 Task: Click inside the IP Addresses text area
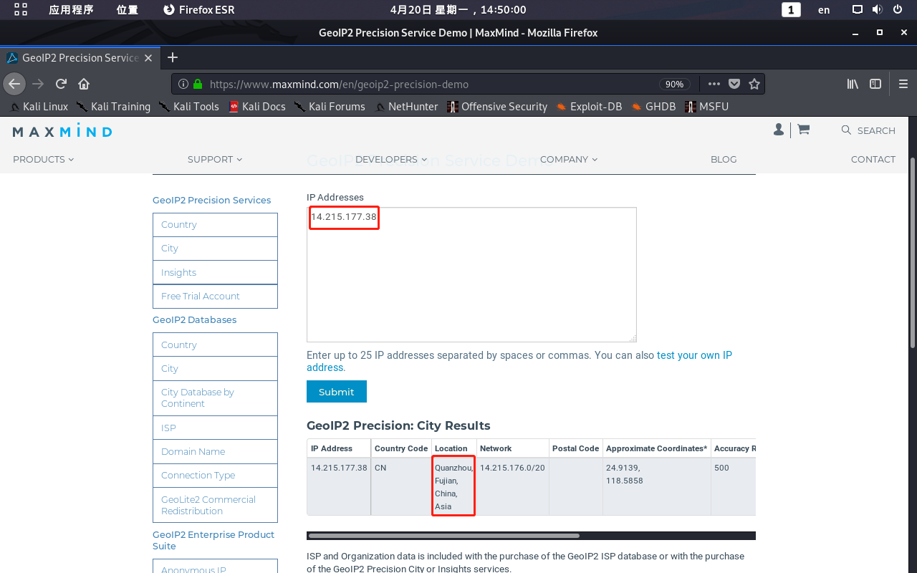pyautogui.click(x=471, y=274)
